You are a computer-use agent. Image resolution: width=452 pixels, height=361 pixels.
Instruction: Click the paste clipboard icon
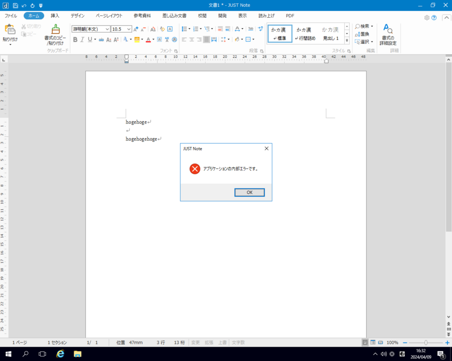click(10, 30)
